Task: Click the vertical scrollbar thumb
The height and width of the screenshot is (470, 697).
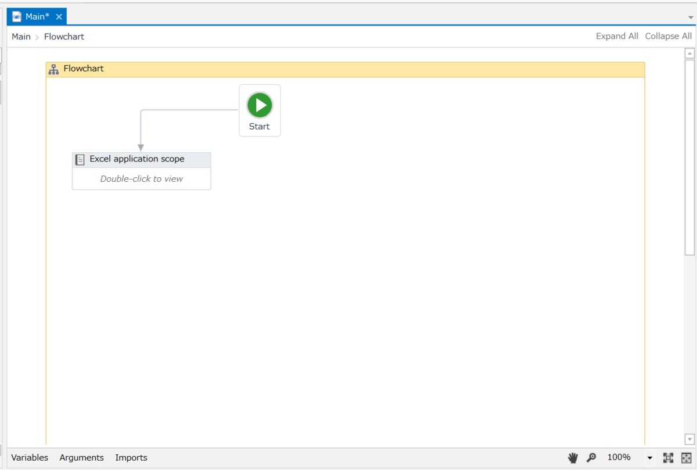Action: (x=689, y=157)
